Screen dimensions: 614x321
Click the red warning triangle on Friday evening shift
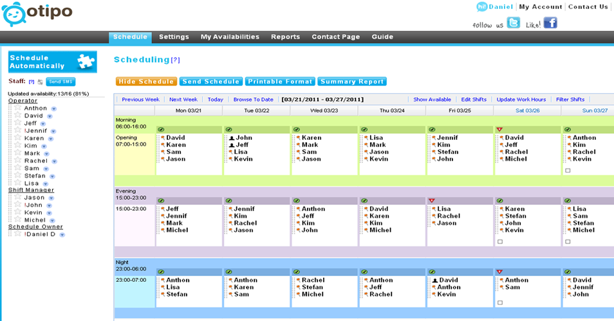coord(431,201)
